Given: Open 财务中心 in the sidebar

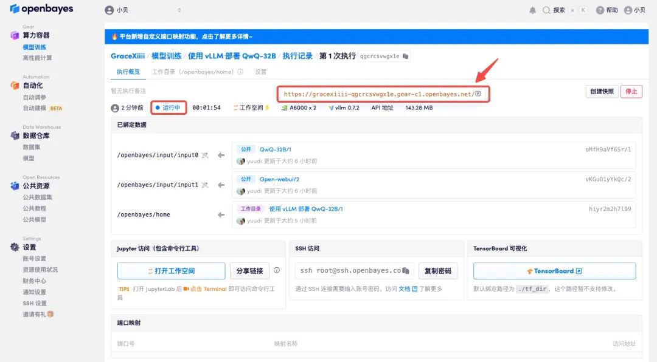Looking at the screenshot, I should (34, 281).
